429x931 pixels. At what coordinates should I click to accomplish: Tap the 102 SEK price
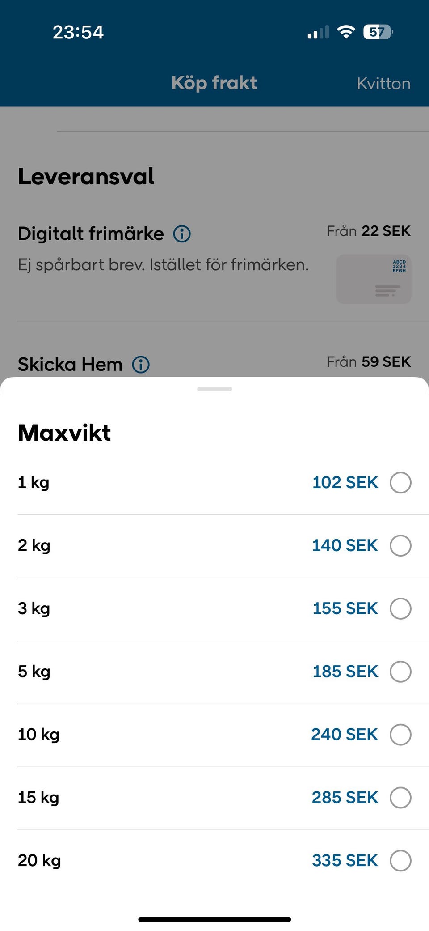pos(345,483)
